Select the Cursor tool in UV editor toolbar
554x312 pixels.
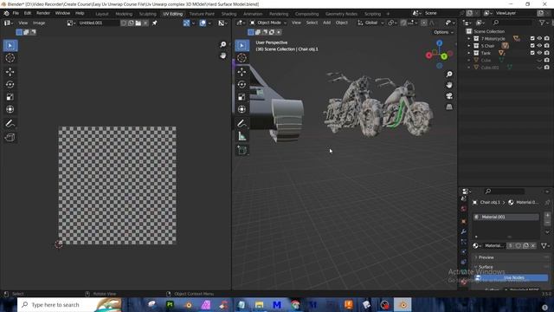point(10,58)
